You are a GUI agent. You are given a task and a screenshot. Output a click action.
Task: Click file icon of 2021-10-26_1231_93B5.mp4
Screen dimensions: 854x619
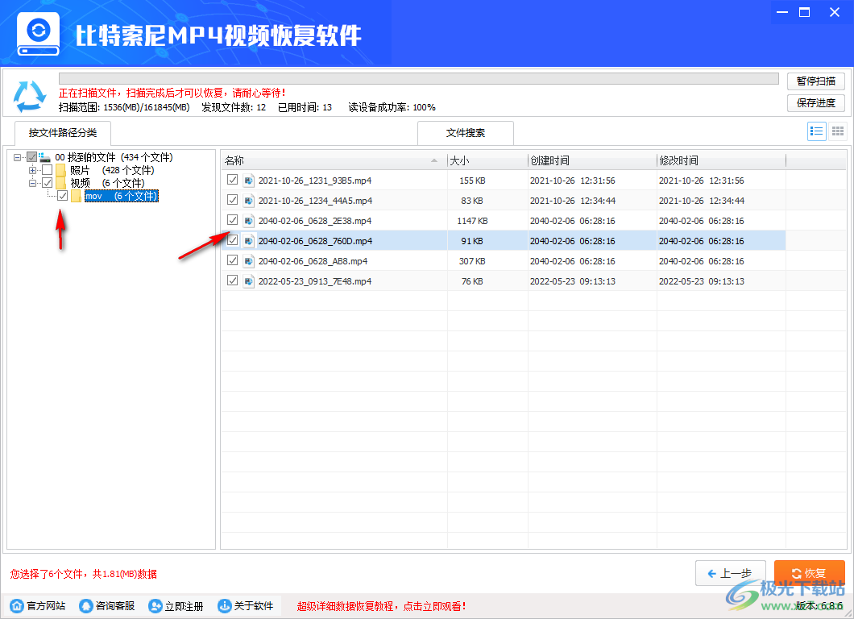(x=249, y=181)
